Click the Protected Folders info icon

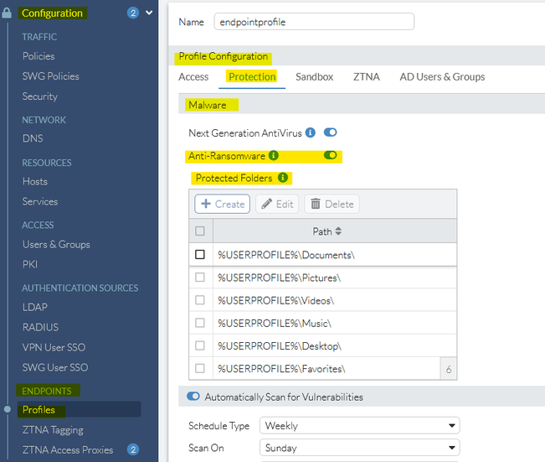coord(283,178)
